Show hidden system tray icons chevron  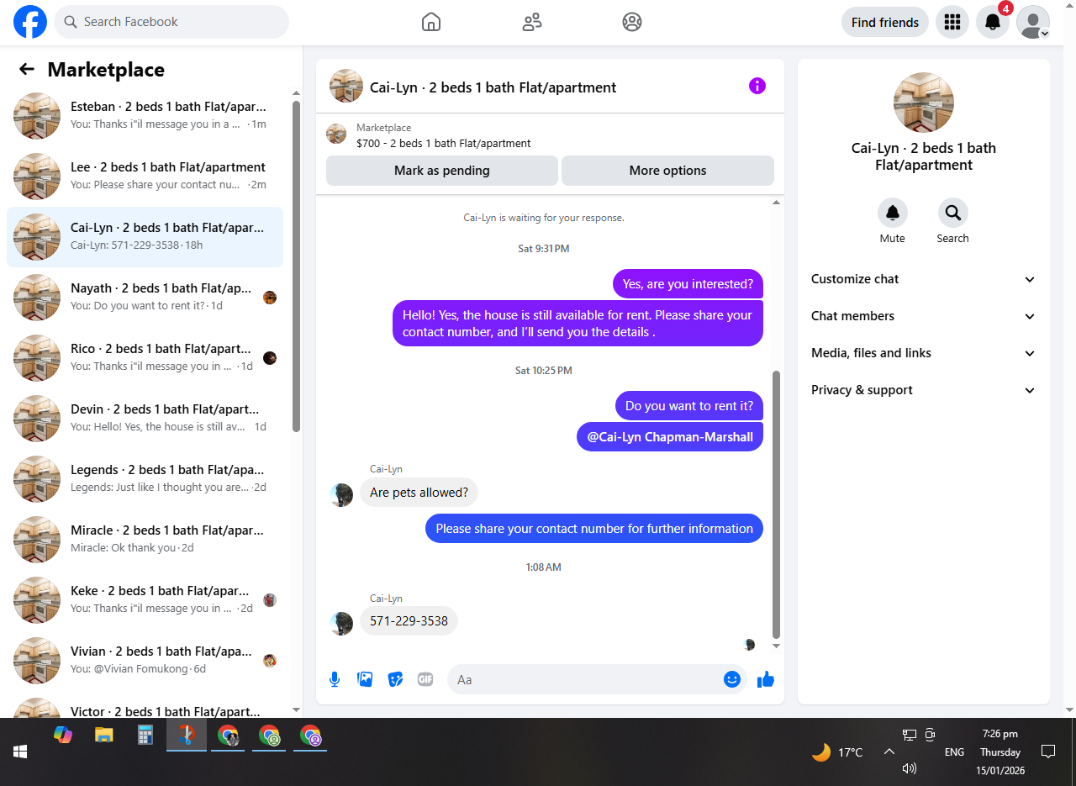click(889, 752)
